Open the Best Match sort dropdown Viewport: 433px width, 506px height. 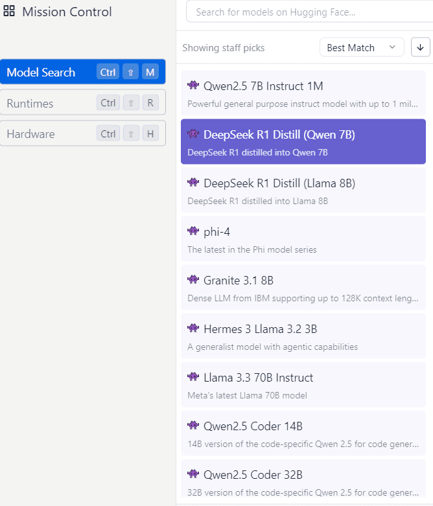tap(362, 47)
